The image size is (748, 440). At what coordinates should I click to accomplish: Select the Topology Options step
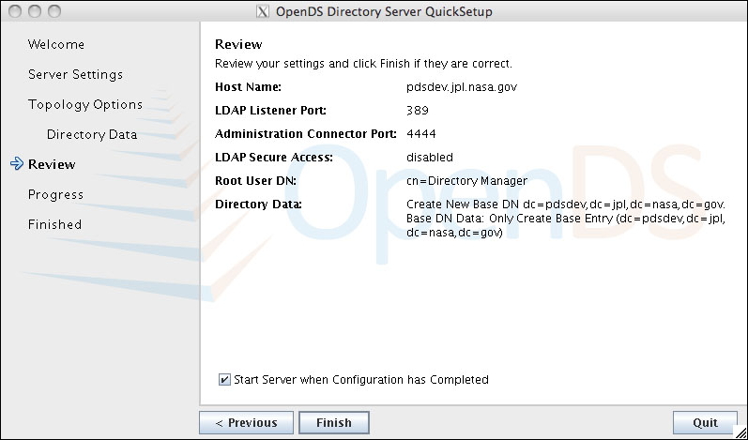(x=85, y=105)
